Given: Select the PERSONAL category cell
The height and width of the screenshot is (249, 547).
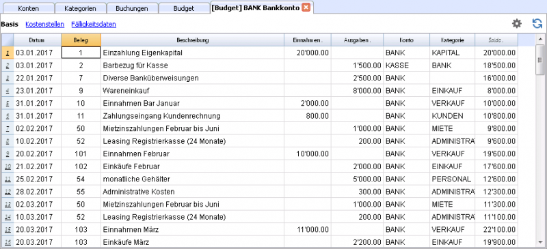Looking at the screenshot, I should [452, 179].
